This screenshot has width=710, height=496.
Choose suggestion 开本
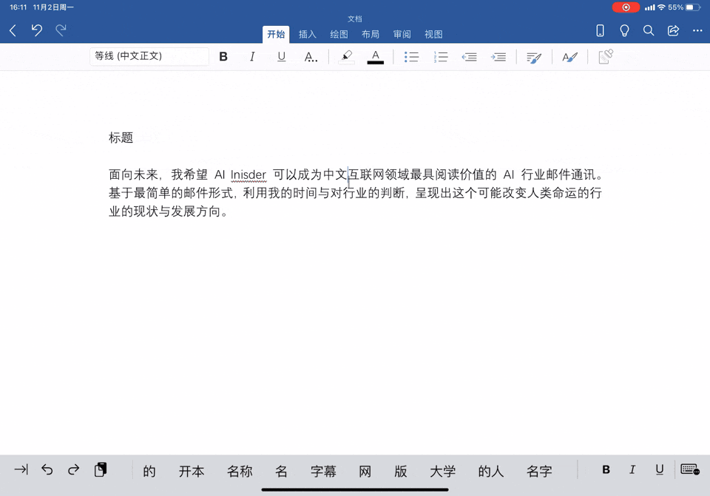pyautogui.click(x=192, y=472)
